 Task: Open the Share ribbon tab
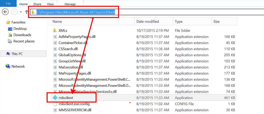[37, 4]
